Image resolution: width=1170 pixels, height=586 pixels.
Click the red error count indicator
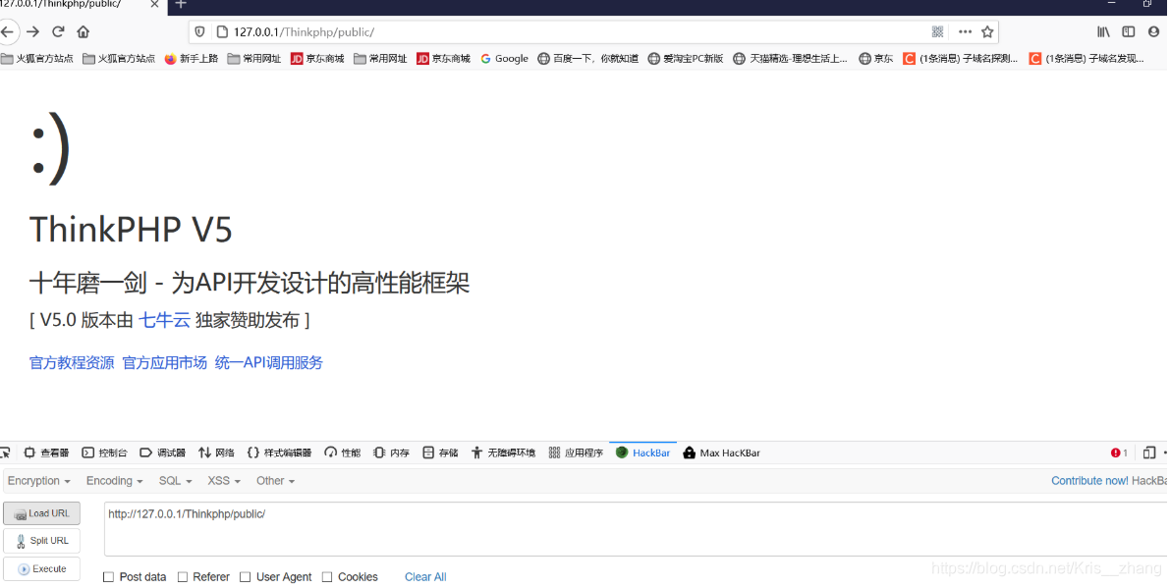click(x=1119, y=453)
